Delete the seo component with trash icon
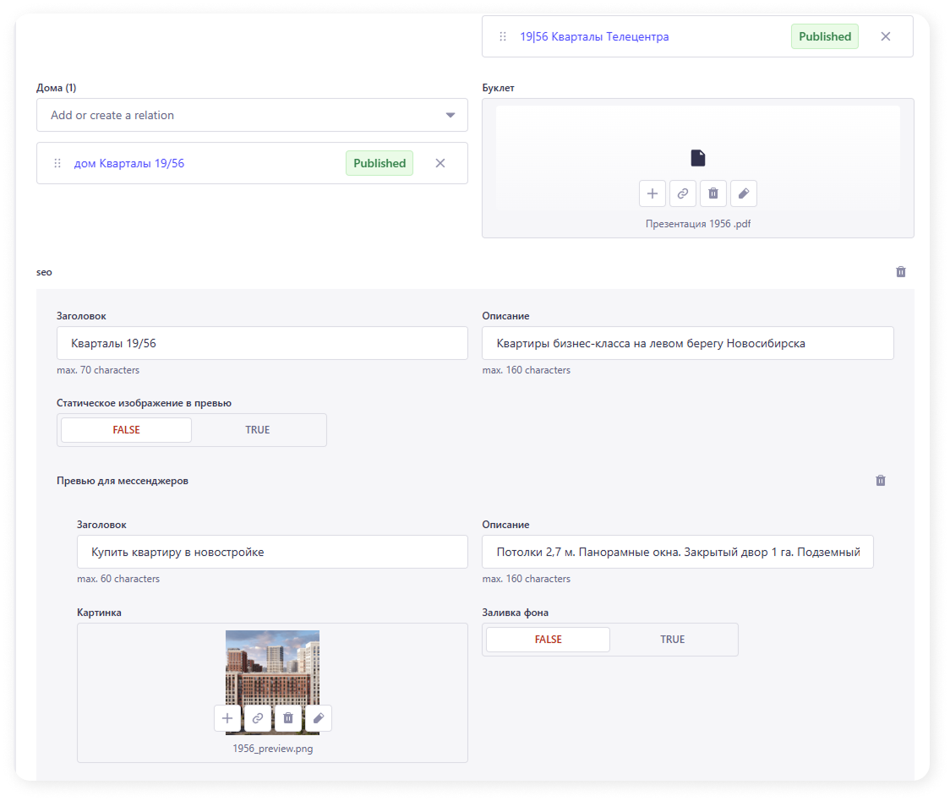This screenshot has height=801, width=950. coord(901,272)
